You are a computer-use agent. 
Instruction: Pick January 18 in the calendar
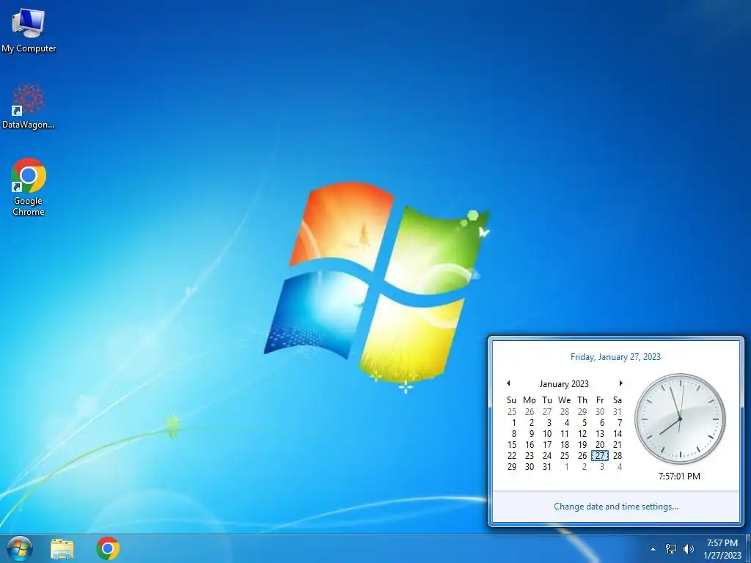[x=565, y=445]
